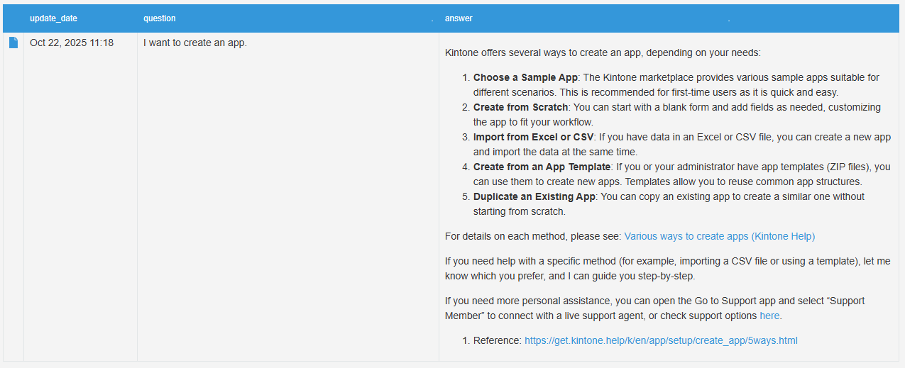Screen dimensions: 905x368
Task: Click 'I want to create an app.' cell
Action: point(195,43)
